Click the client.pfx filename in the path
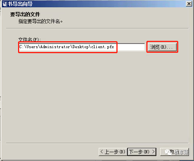The width and height of the screenshot is (194, 161). pos(103,47)
